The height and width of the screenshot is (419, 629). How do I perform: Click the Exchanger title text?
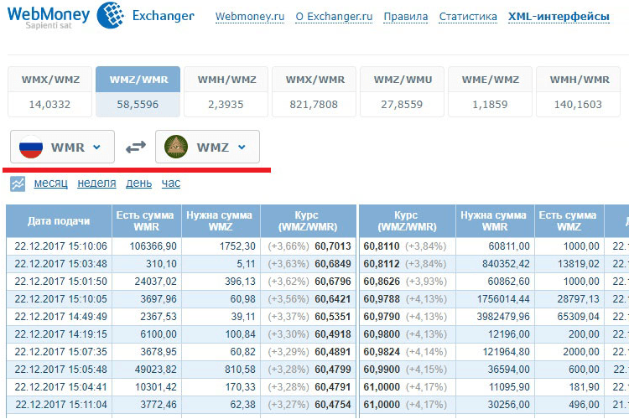[164, 16]
